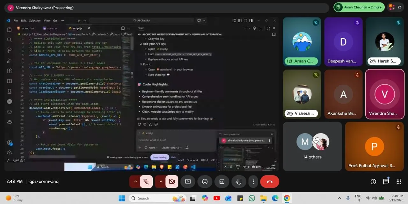Click the split editor icon beside script.js tab

123,28
